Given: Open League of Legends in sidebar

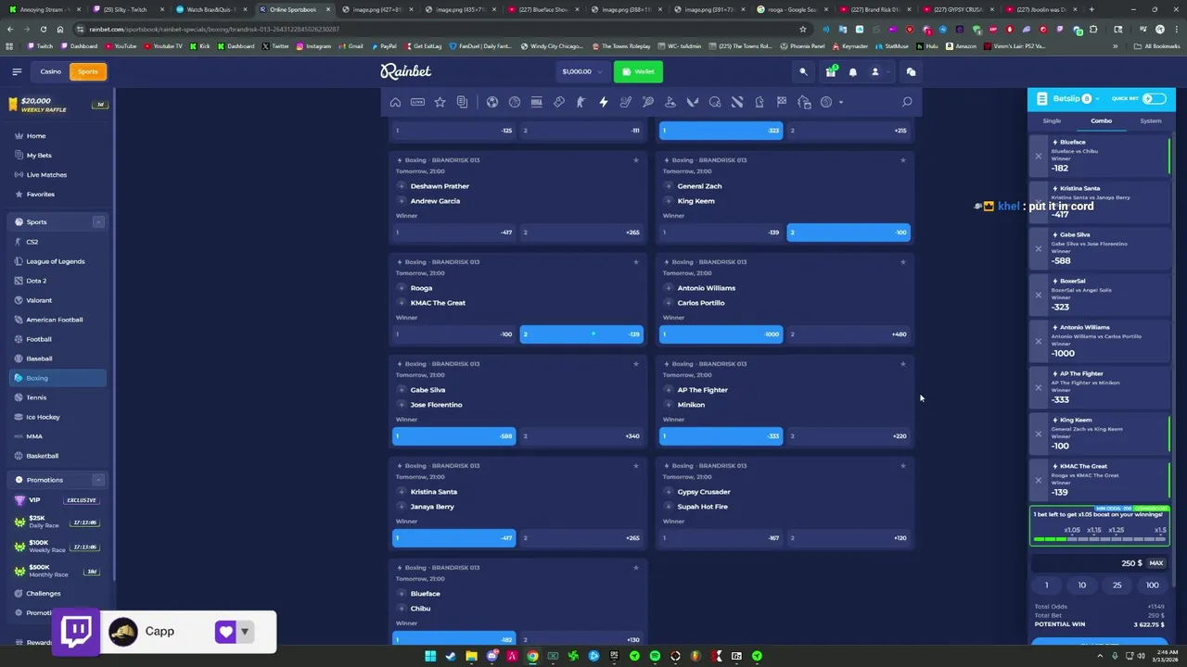Looking at the screenshot, I should pos(56,261).
